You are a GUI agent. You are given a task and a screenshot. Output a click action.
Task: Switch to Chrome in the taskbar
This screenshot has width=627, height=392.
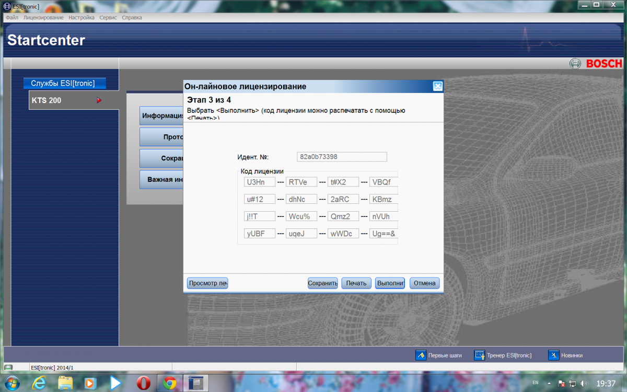coord(169,383)
